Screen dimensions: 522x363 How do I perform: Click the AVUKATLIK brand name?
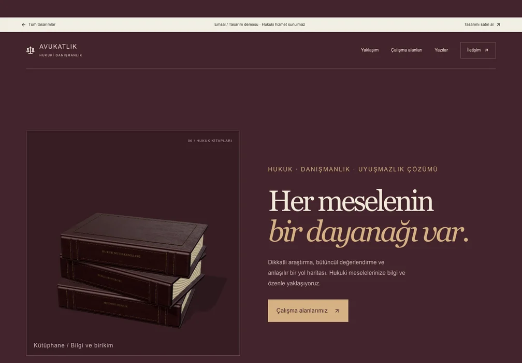(58, 47)
